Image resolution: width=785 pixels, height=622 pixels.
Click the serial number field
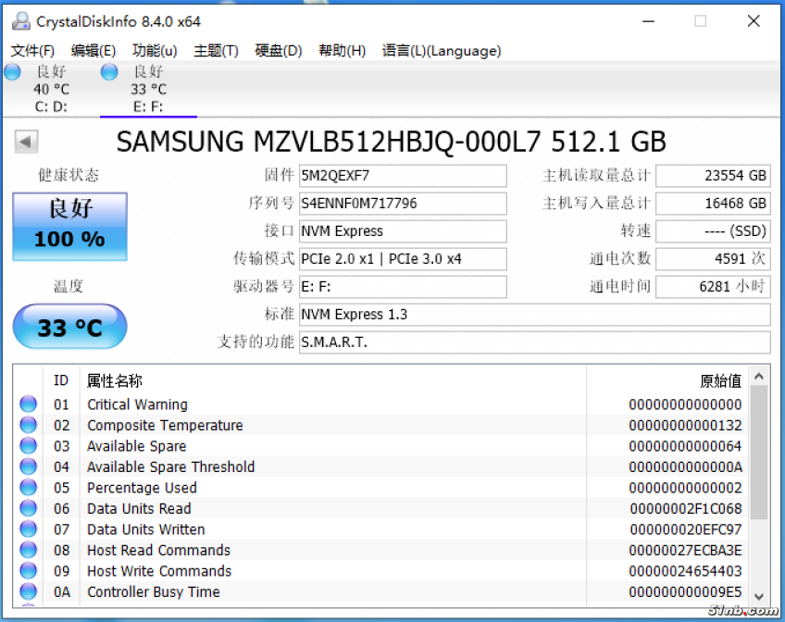(x=403, y=204)
